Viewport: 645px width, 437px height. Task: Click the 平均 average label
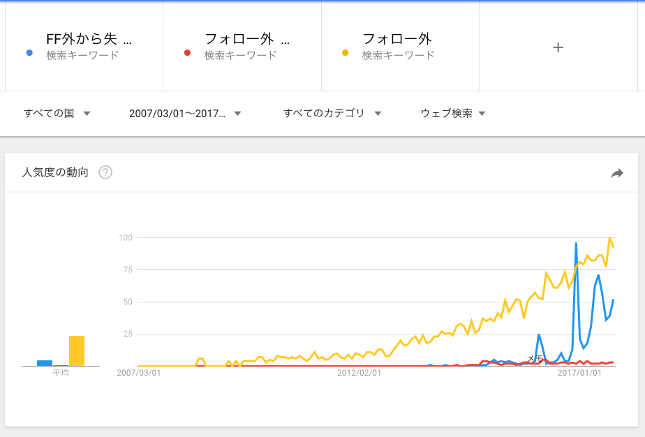pos(61,372)
